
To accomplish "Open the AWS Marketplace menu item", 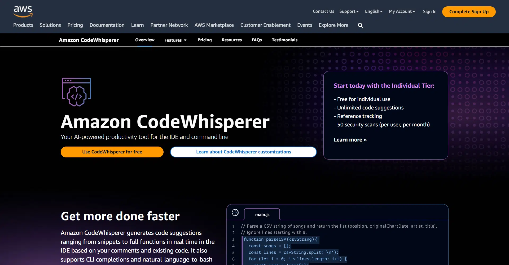I will [x=214, y=25].
